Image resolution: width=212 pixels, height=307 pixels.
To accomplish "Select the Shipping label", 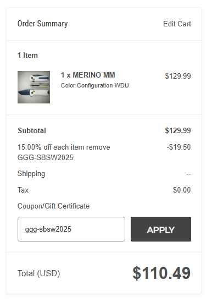I will 31,174.
